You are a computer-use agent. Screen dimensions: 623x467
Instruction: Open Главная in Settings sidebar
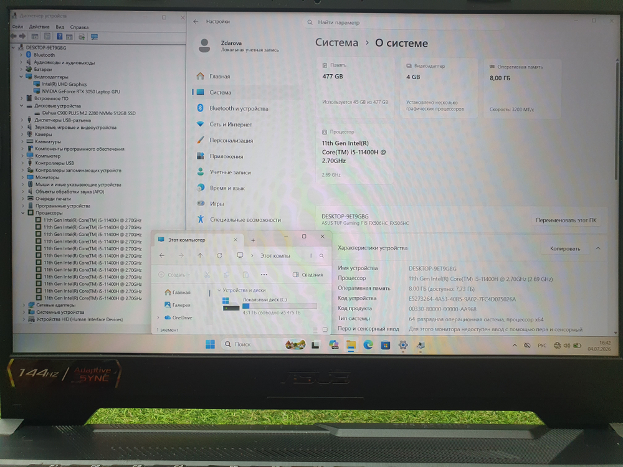tap(220, 76)
